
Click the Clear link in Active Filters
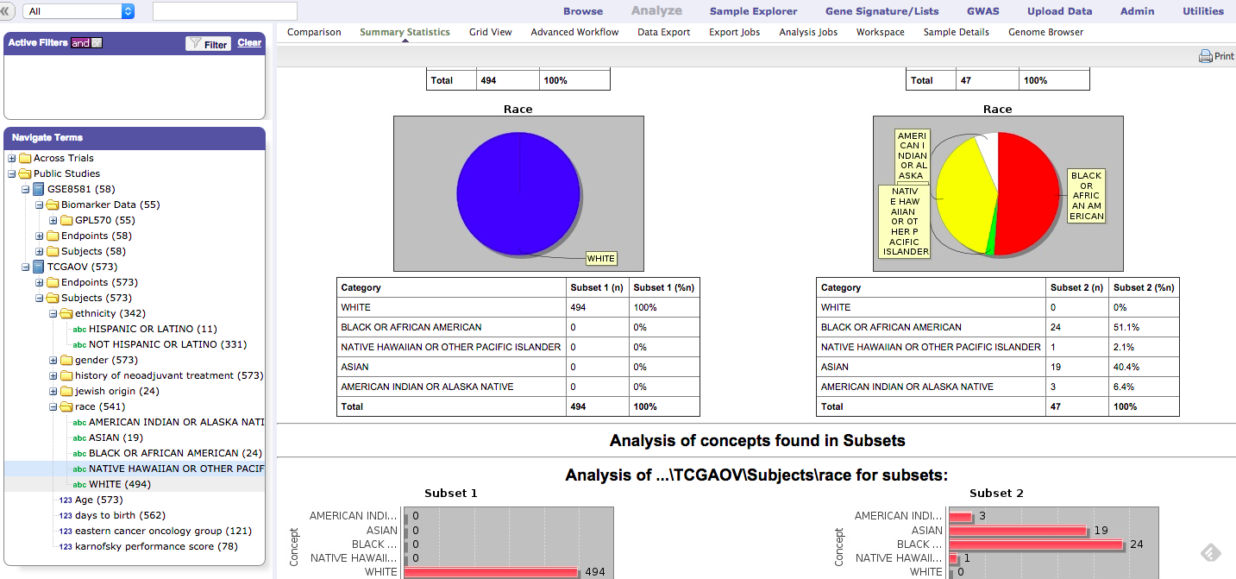click(x=249, y=42)
